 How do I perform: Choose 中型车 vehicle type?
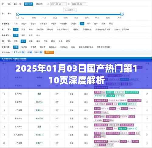click(54, 24)
